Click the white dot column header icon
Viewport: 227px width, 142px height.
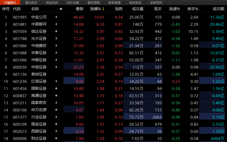coord(61,9)
